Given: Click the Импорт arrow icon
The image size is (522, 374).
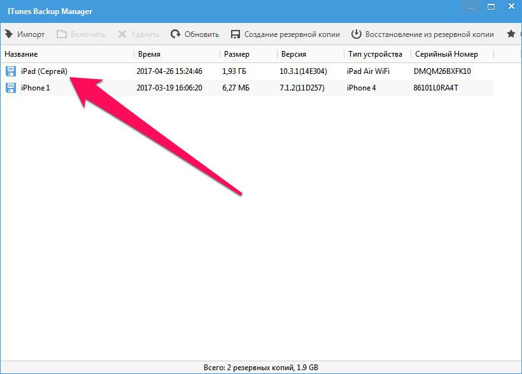Looking at the screenshot, I should (x=9, y=34).
